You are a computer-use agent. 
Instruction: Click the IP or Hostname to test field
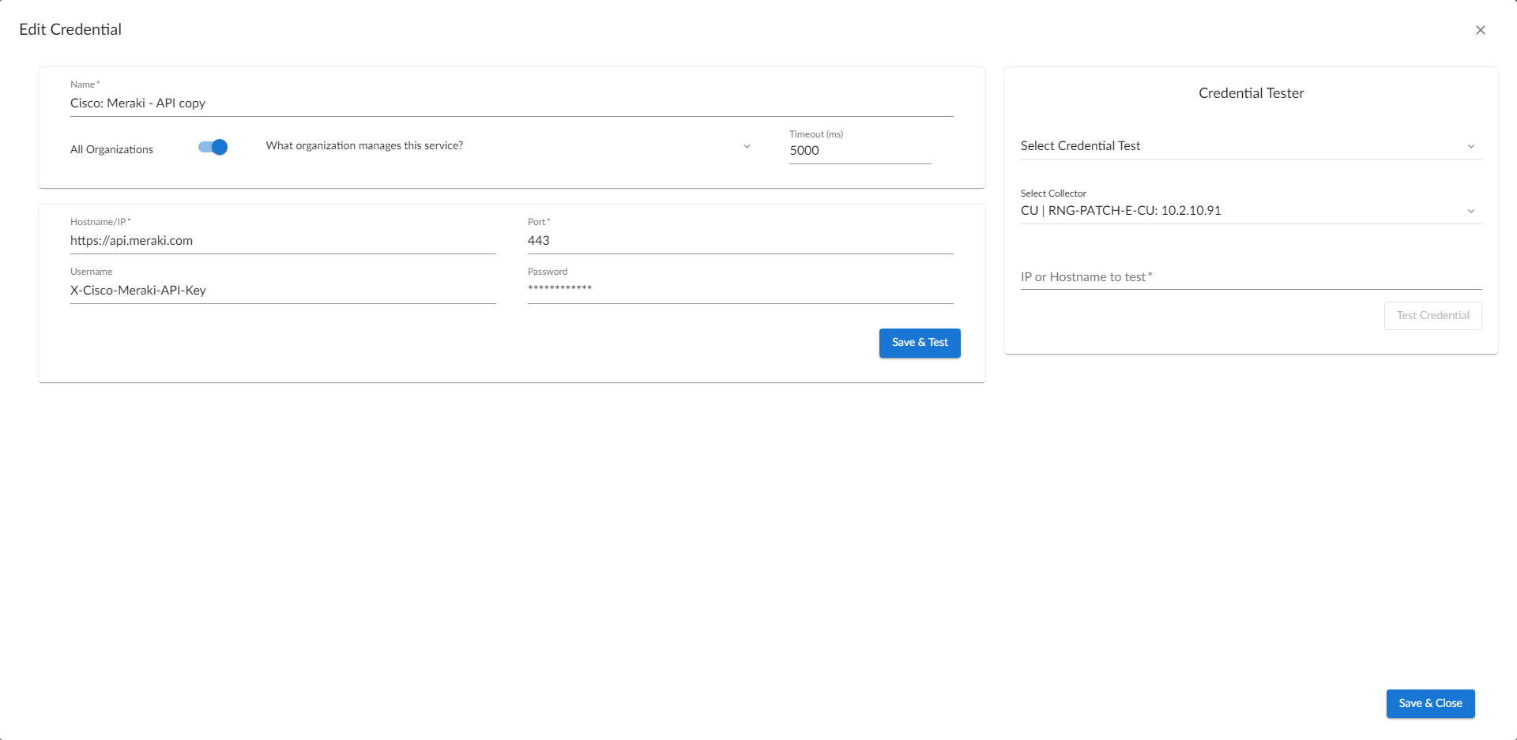[x=1250, y=277]
